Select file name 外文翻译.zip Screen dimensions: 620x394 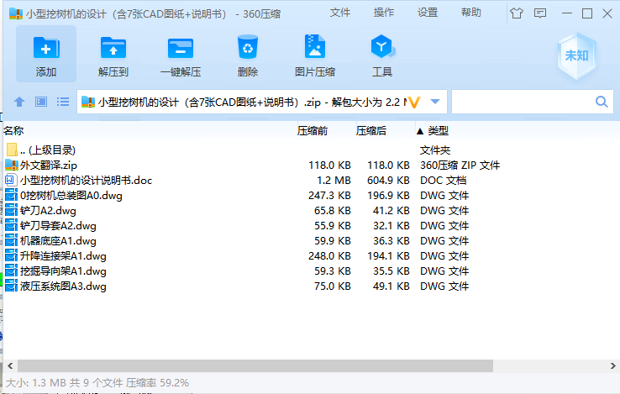(x=49, y=165)
